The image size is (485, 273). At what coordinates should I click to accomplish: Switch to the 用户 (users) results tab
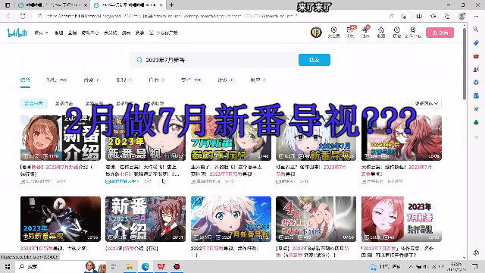(x=258, y=80)
